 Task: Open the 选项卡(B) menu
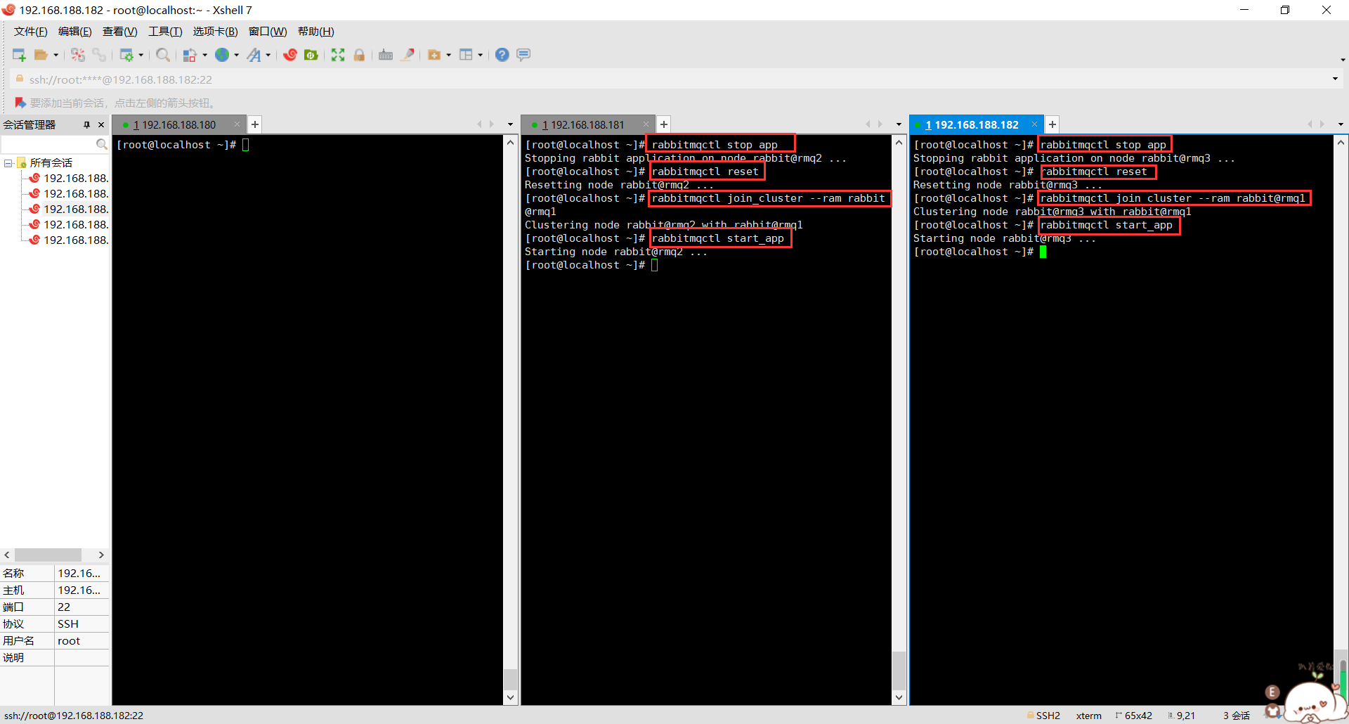click(x=215, y=32)
